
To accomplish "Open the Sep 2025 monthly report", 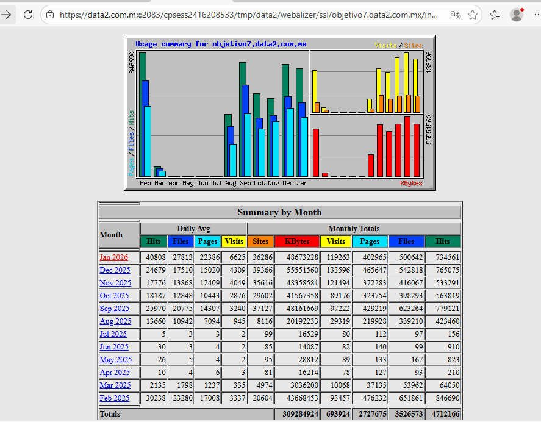I will pyautogui.click(x=115, y=309).
